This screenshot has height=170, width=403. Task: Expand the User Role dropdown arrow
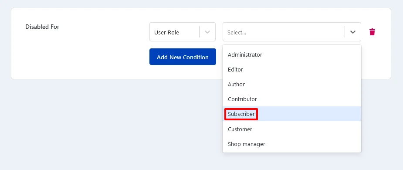(x=207, y=32)
